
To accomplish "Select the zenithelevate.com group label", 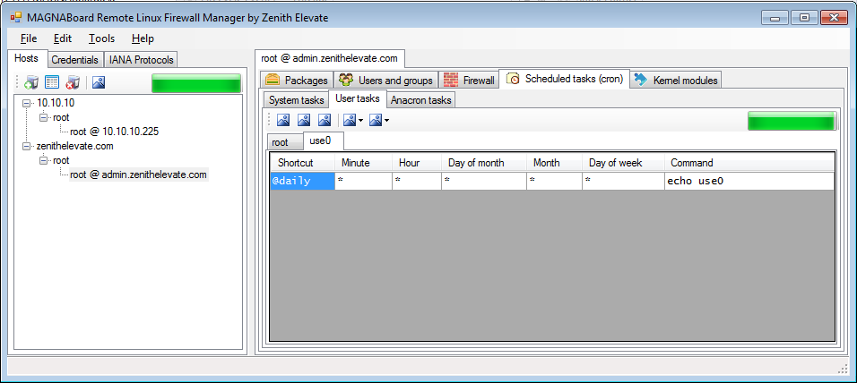I will (75, 146).
